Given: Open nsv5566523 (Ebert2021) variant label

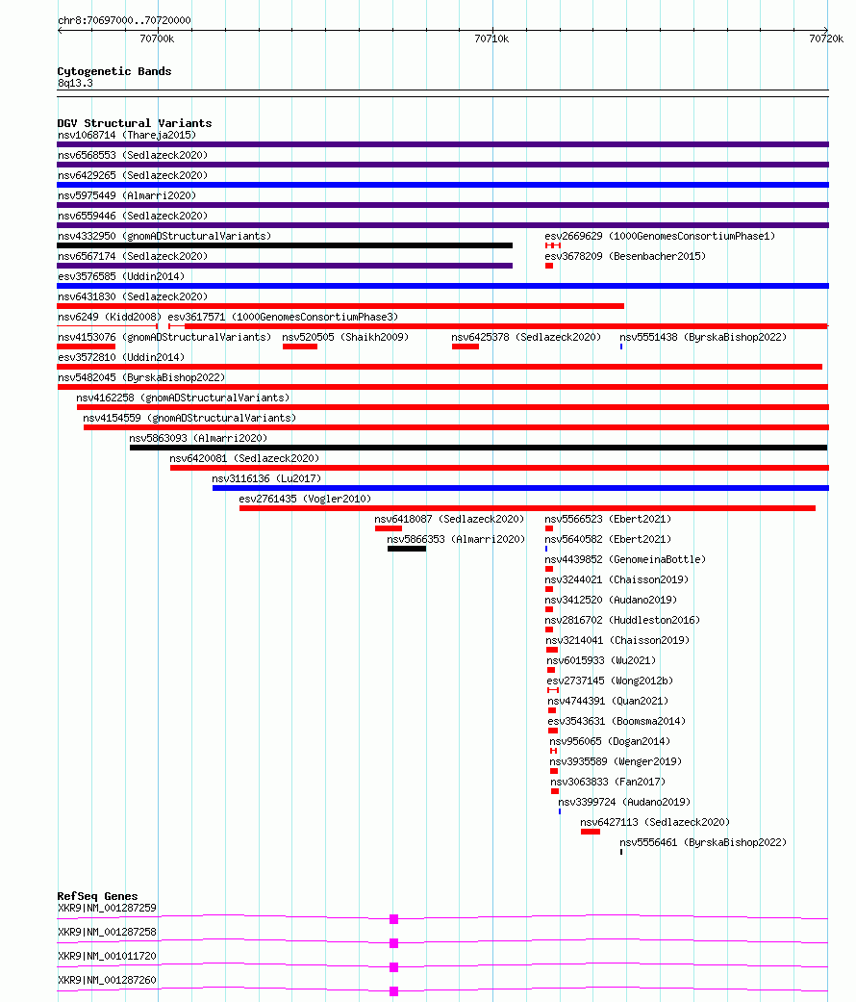Looking at the screenshot, I should [608, 520].
